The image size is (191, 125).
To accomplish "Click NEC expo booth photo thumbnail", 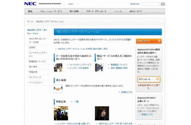I will pos(61,113).
